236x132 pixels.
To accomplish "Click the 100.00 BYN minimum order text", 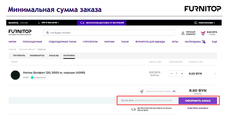I will pos(146,100).
